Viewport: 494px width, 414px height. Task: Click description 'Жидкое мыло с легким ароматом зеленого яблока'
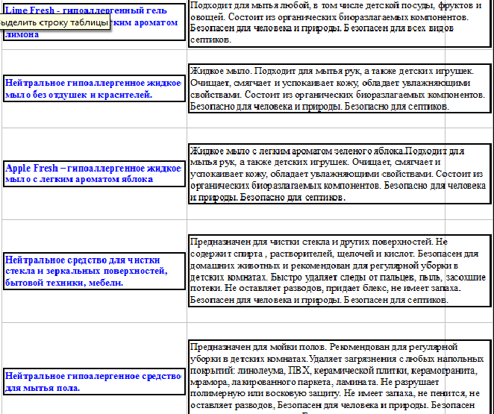pyautogui.click(x=340, y=174)
